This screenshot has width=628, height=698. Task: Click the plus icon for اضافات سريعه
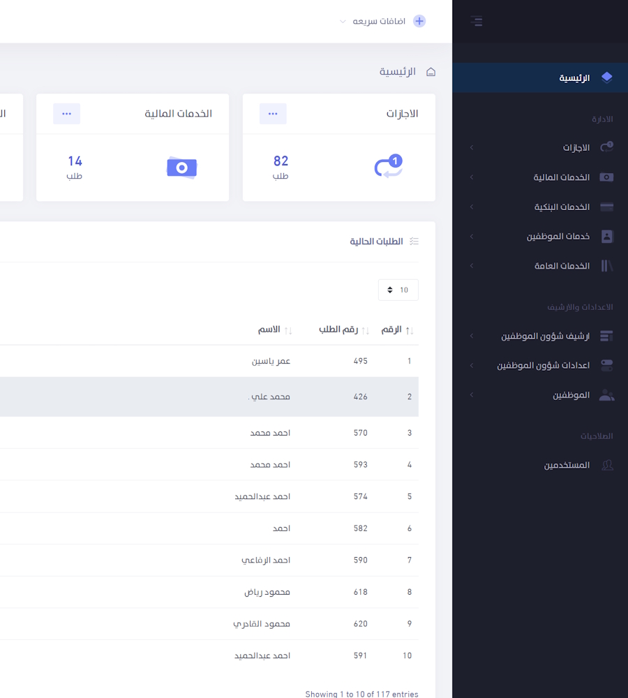[419, 21]
